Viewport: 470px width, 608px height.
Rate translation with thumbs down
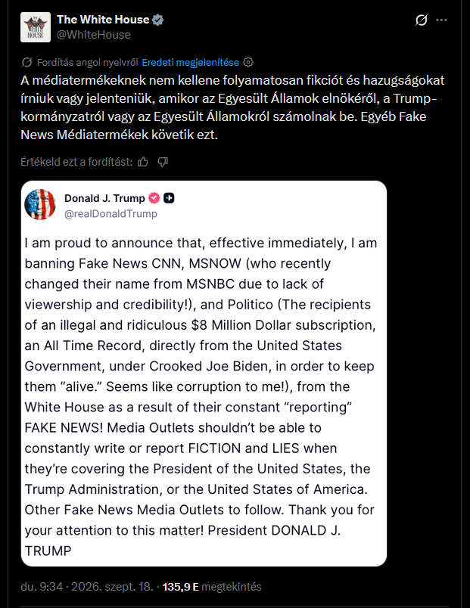click(x=163, y=162)
